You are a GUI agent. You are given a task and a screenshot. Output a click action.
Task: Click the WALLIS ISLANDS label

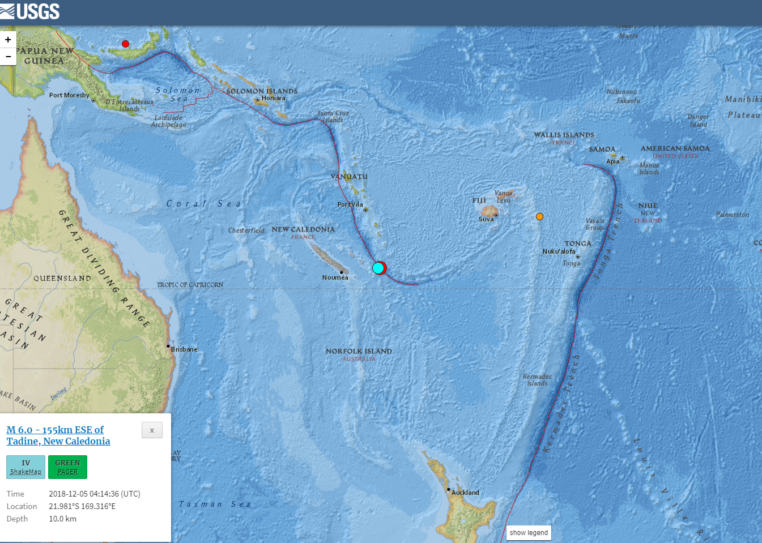click(x=564, y=135)
